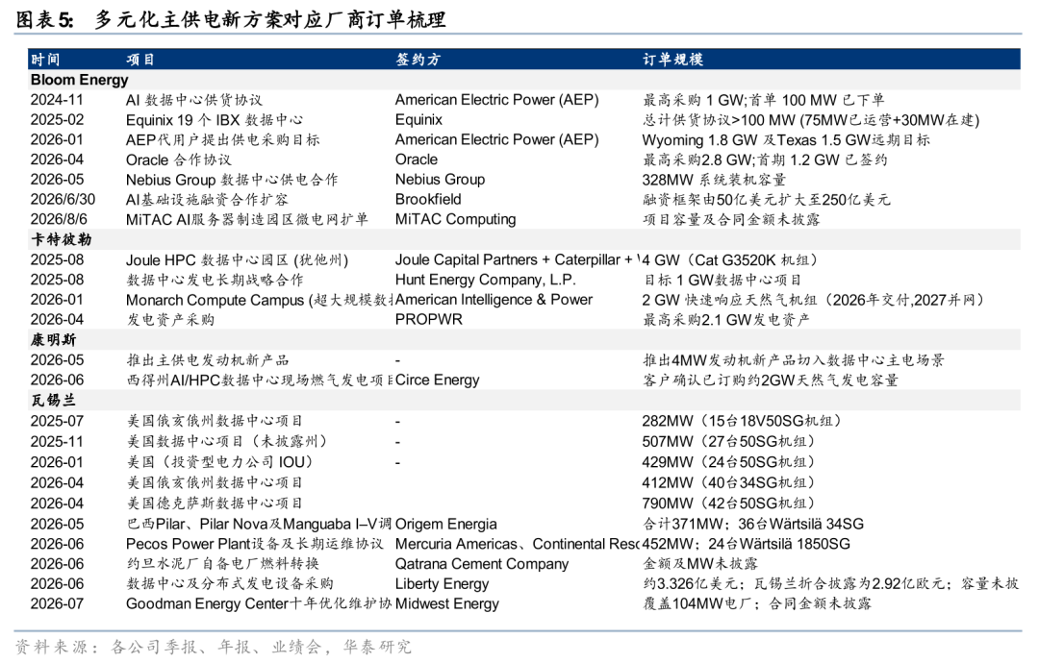Click the PROPWR signer cell
Viewport: 1039px width, 663px height.
429,320
